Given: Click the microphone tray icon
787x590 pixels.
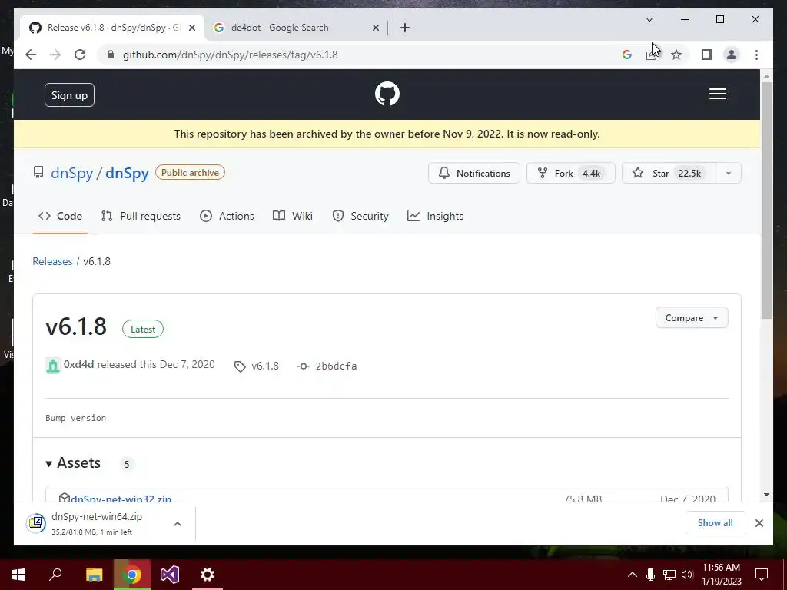Looking at the screenshot, I should tap(650, 575).
